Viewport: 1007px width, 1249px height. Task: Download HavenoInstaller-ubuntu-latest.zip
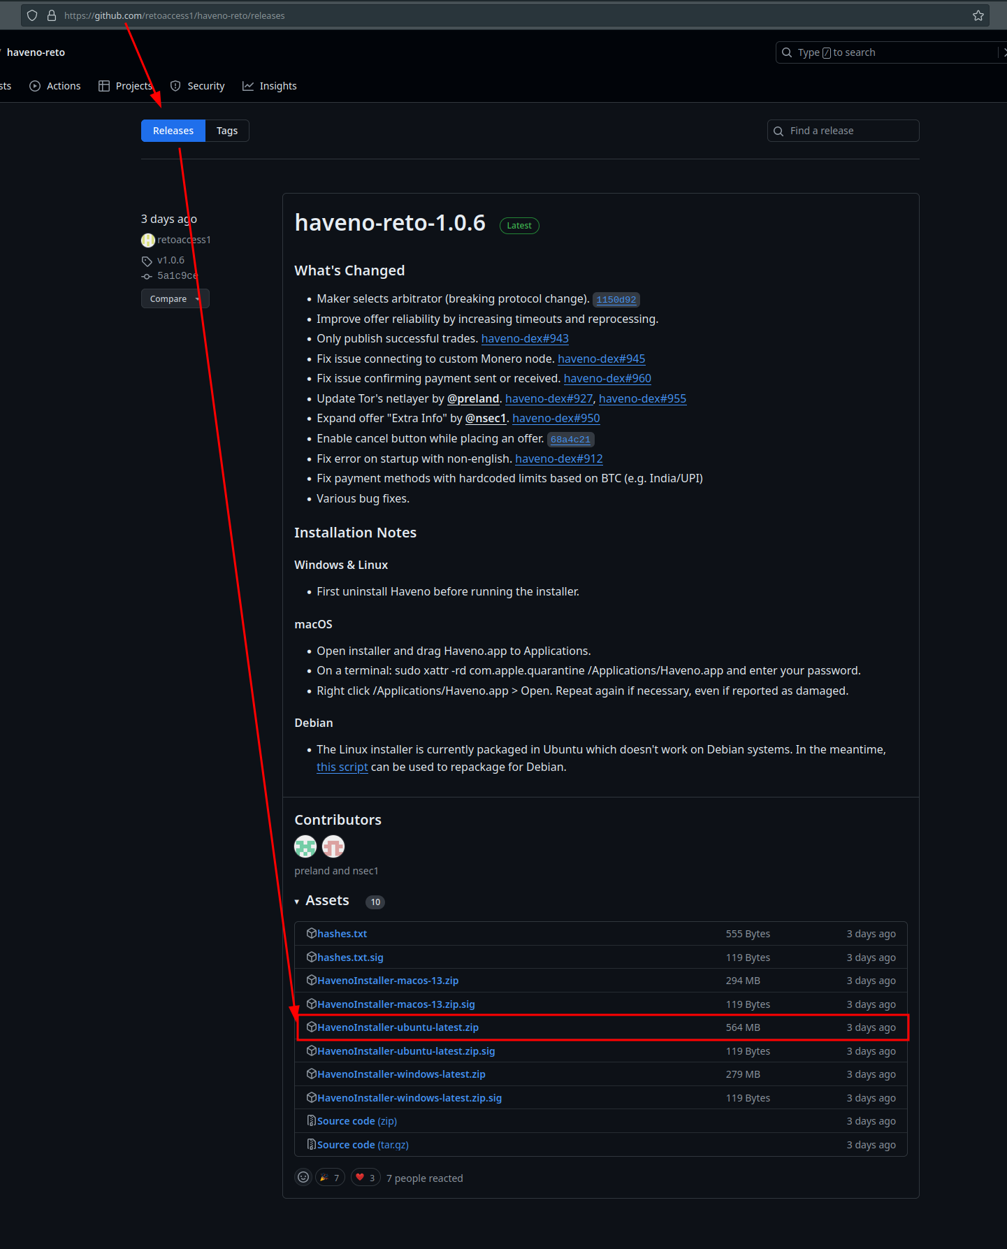click(x=398, y=1027)
